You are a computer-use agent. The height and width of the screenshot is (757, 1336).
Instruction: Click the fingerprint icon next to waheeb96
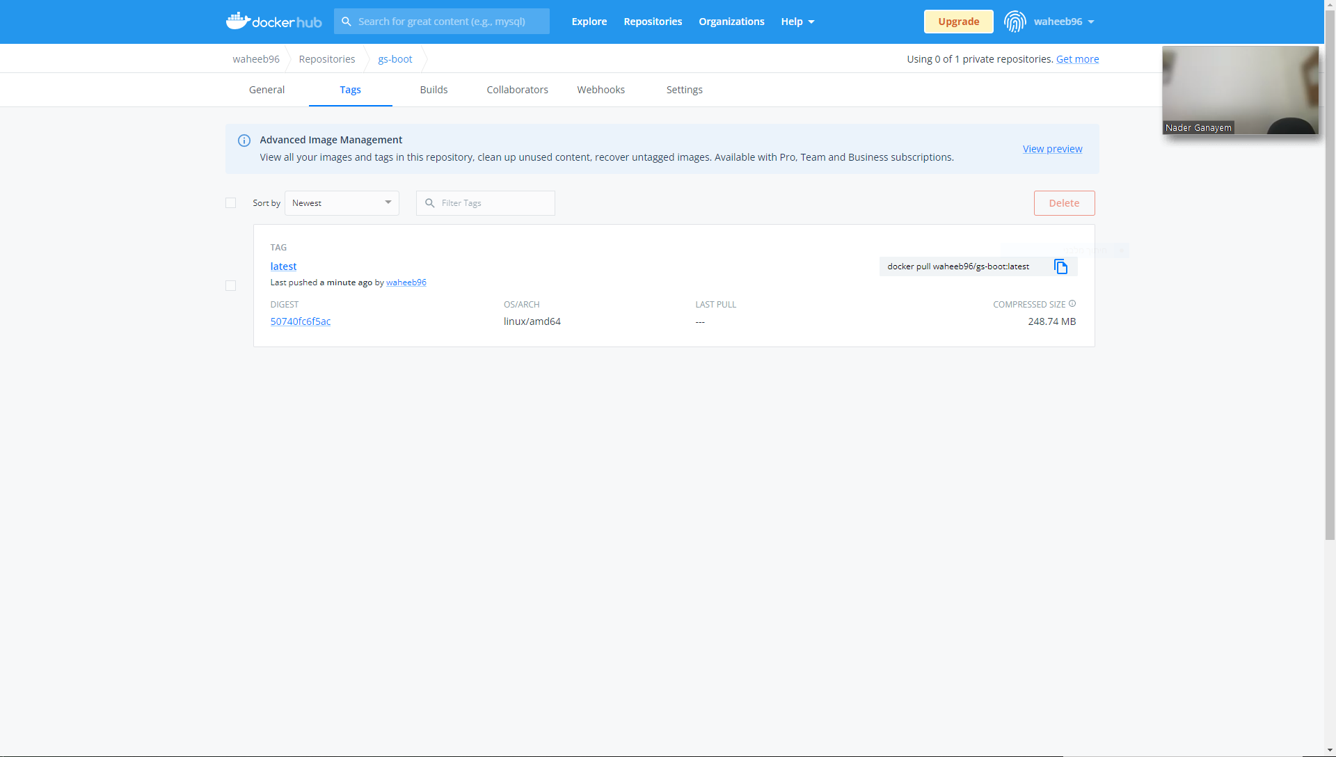coord(1015,22)
